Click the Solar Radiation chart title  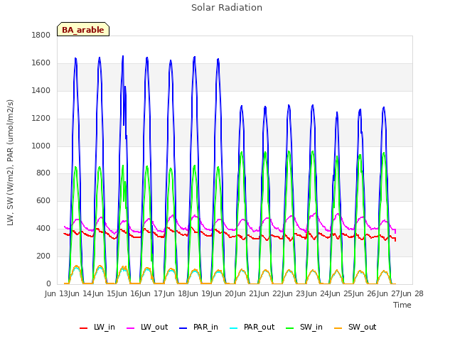click(x=227, y=8)
